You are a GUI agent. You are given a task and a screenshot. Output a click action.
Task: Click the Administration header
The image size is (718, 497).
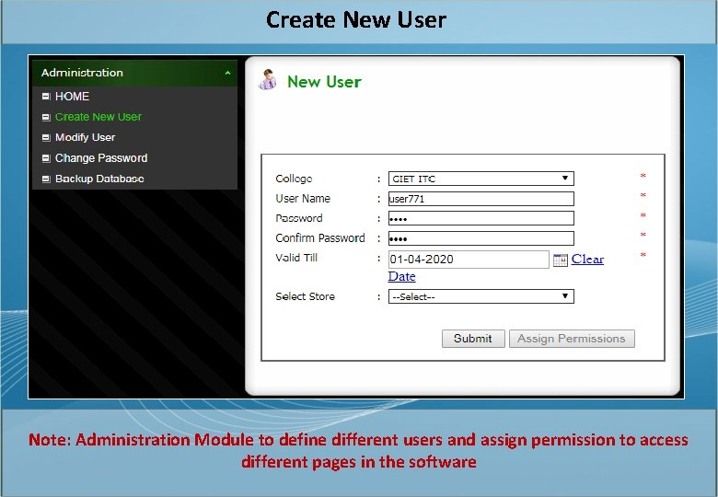pyautogui.click(x=134, y=73)
